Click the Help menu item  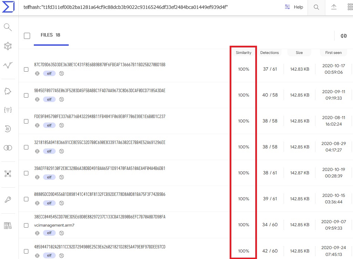pyautogui.click(x=298, y=7)
